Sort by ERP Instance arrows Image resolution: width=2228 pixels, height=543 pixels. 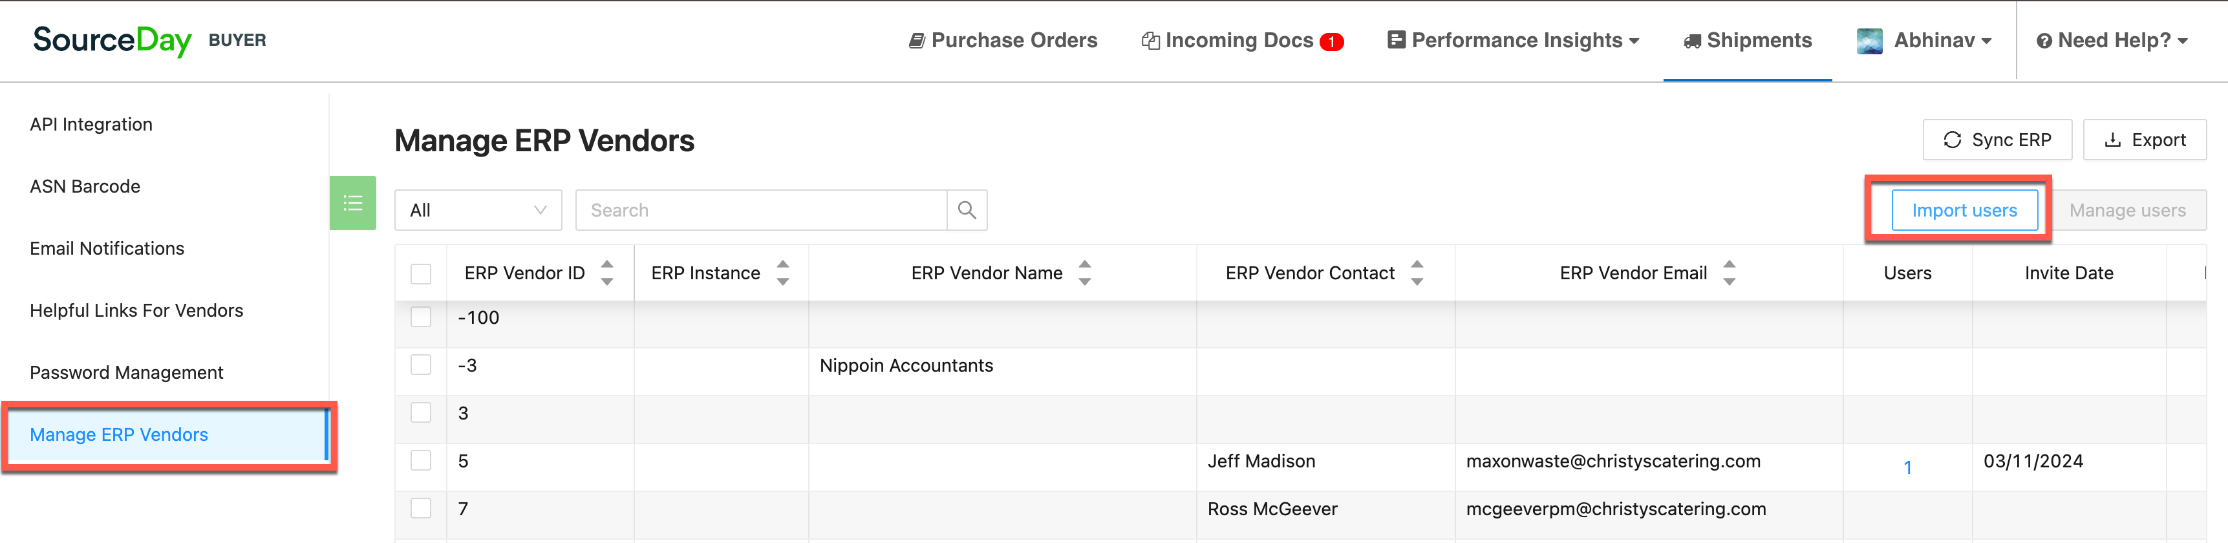pos(783,273)
